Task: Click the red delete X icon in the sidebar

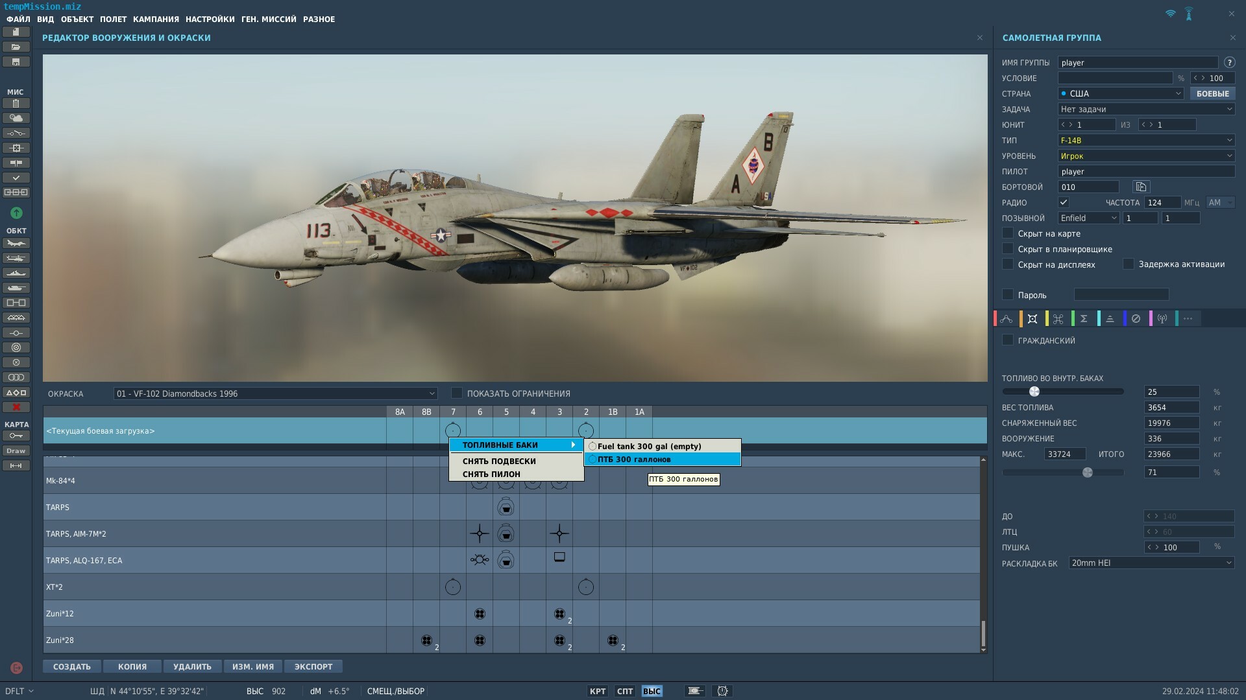Action: click(x=16, y=407)
